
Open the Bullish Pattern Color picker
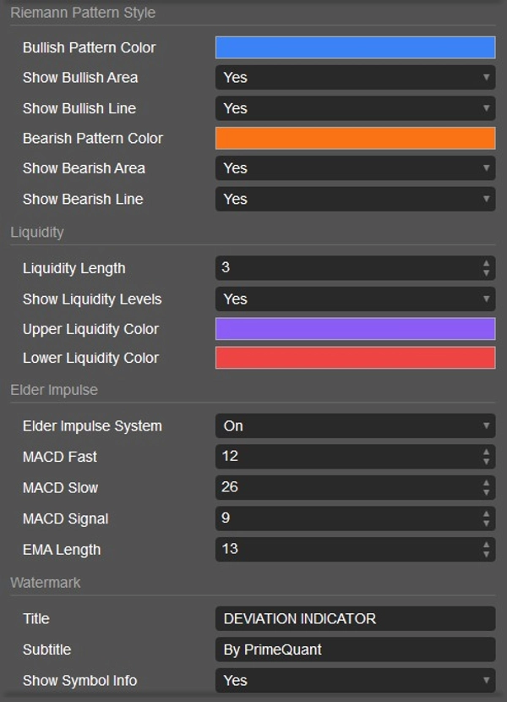point(355,47)
